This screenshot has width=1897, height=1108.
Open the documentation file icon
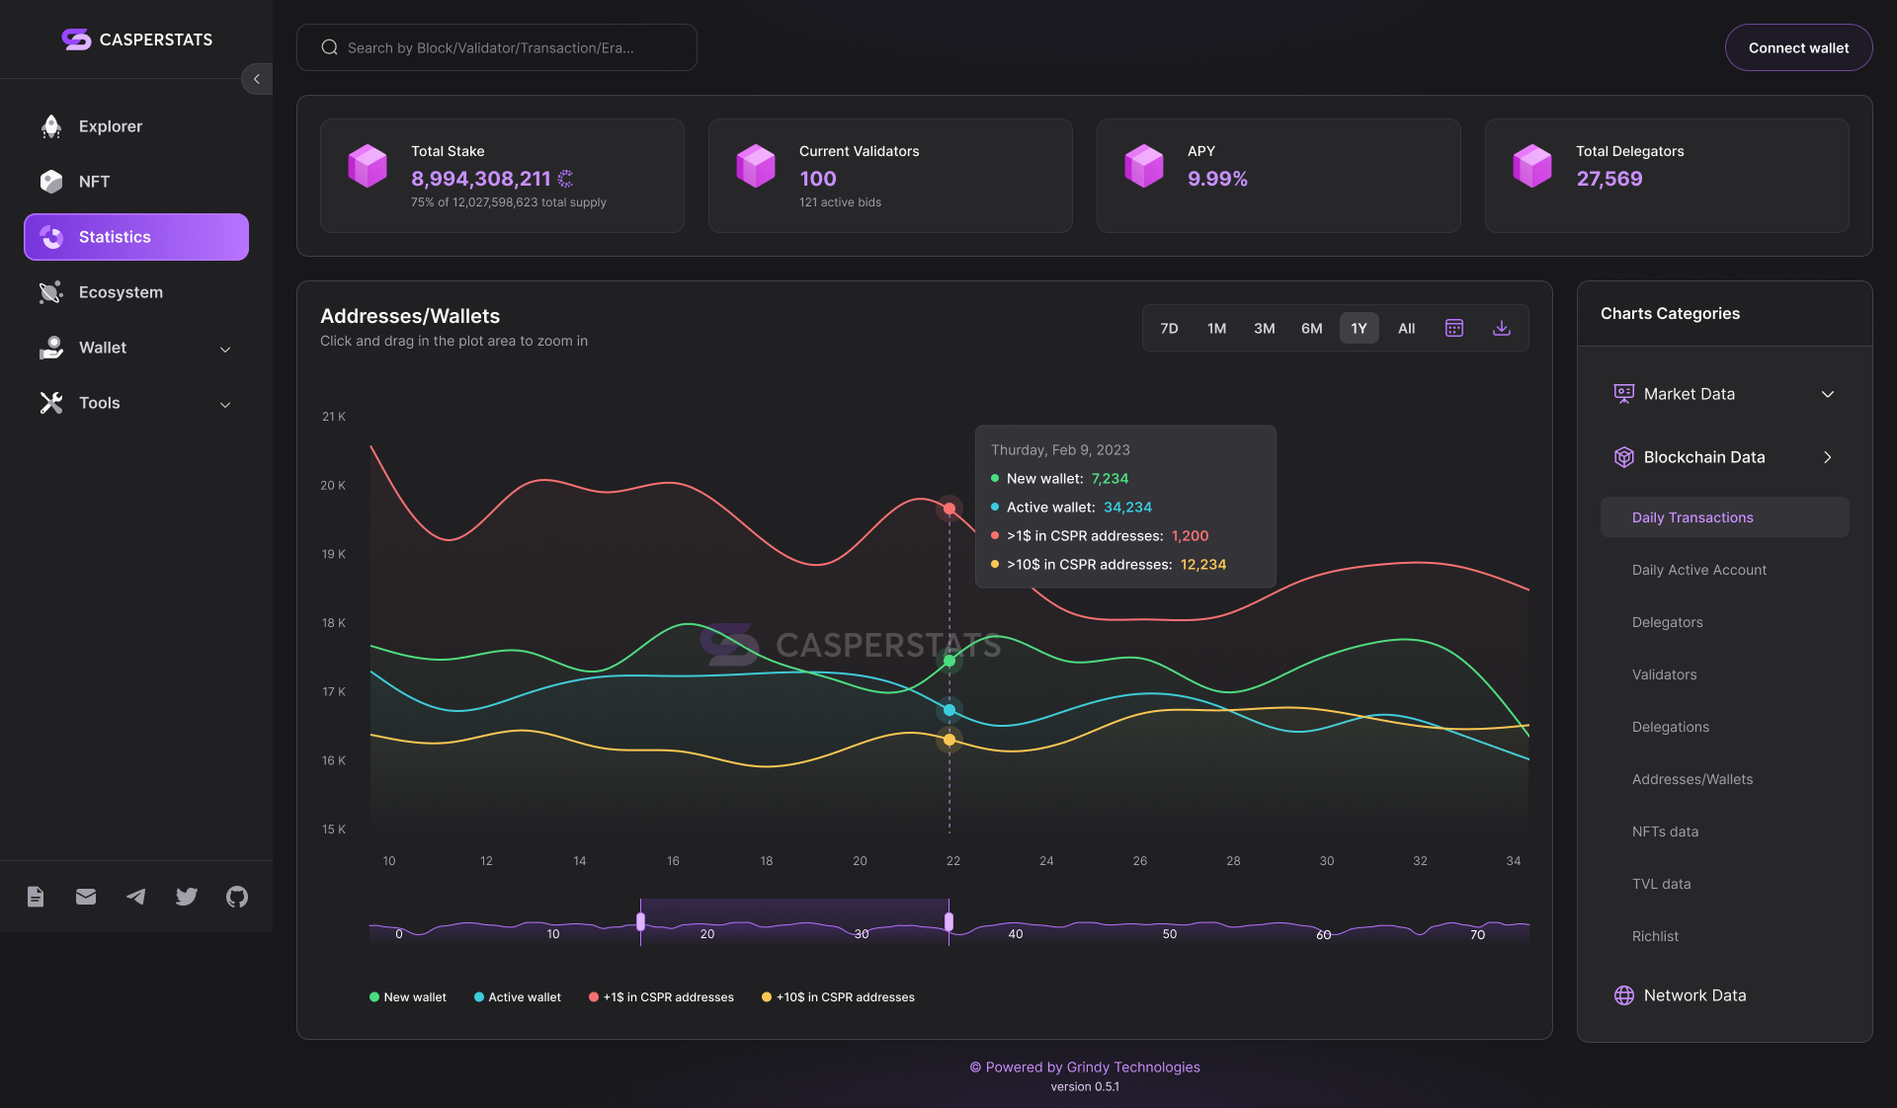click(x=36, y=897)
